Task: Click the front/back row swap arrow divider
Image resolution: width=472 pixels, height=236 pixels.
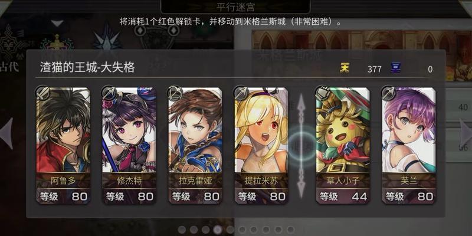Action: [302, 146]
